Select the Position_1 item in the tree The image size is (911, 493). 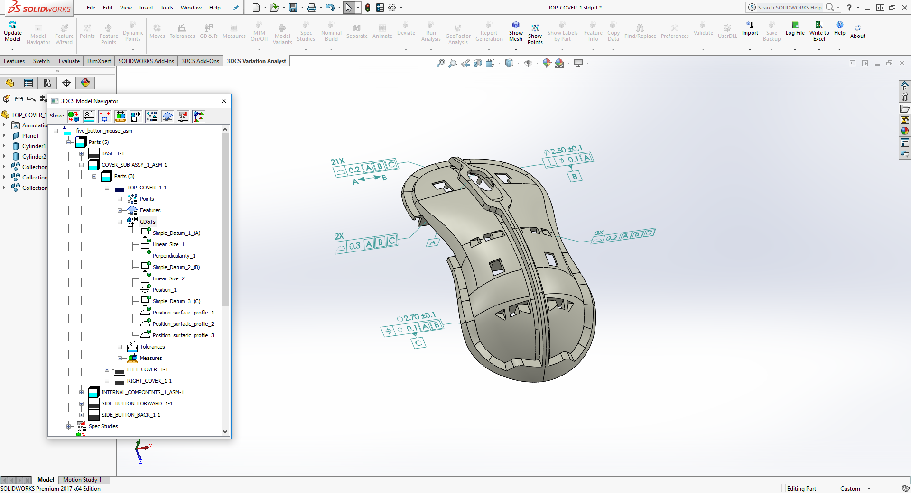pyautogui.click(x=164, y=289)
